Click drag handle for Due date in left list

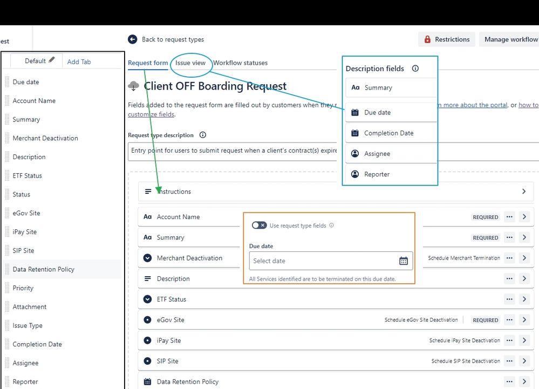pyautogui.click(x=7, y=82)
